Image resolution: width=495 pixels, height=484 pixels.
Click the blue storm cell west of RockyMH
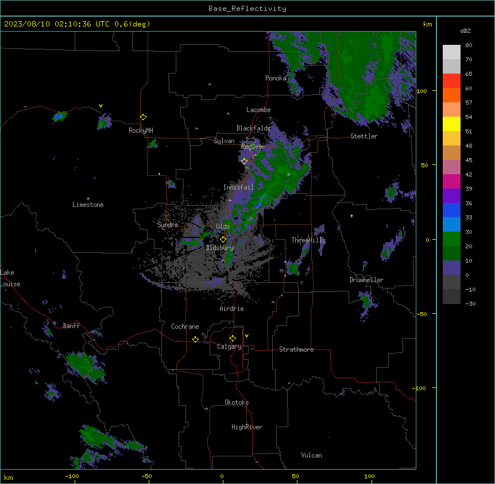click(58, 117)
